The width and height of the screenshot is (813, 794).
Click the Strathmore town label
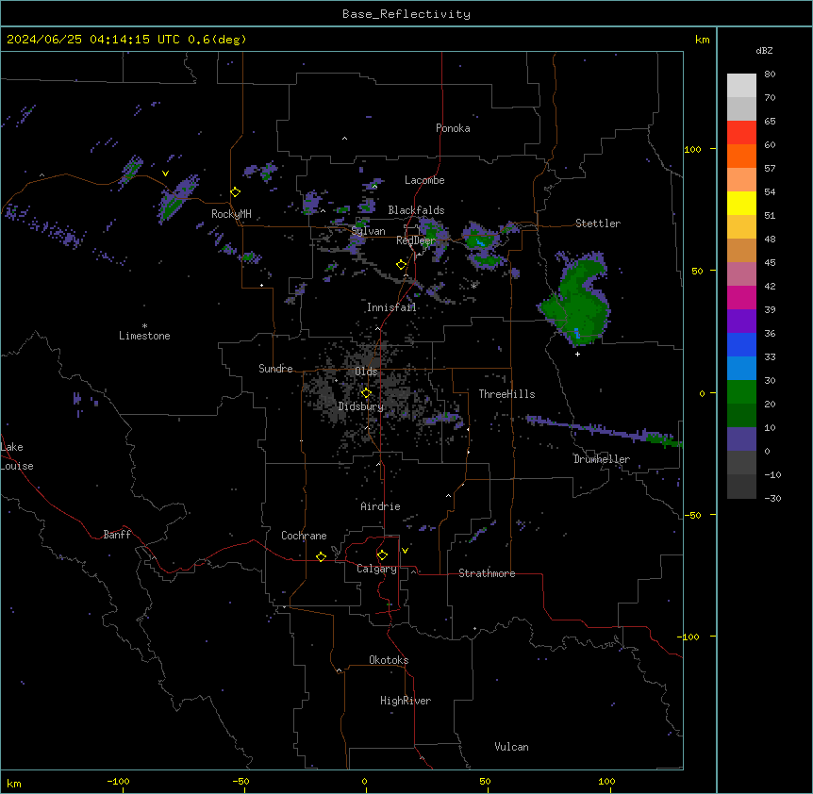click(487, 573)
